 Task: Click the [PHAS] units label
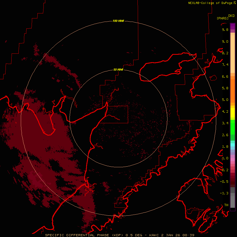tap(223, 18)
